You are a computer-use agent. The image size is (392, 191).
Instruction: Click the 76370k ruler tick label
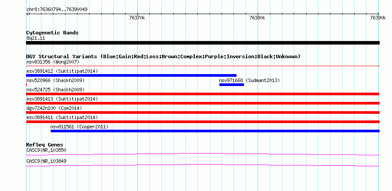pyautogui.click(x=137, y=18)
